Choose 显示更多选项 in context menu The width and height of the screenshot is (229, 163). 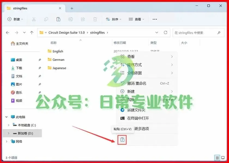point(147,129)
